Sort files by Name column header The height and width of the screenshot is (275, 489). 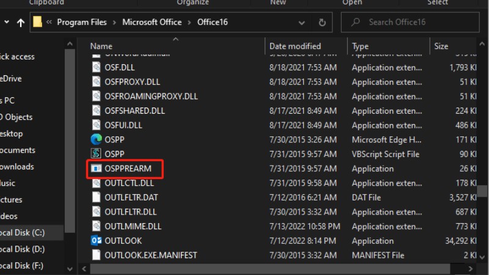pos(101,46)
